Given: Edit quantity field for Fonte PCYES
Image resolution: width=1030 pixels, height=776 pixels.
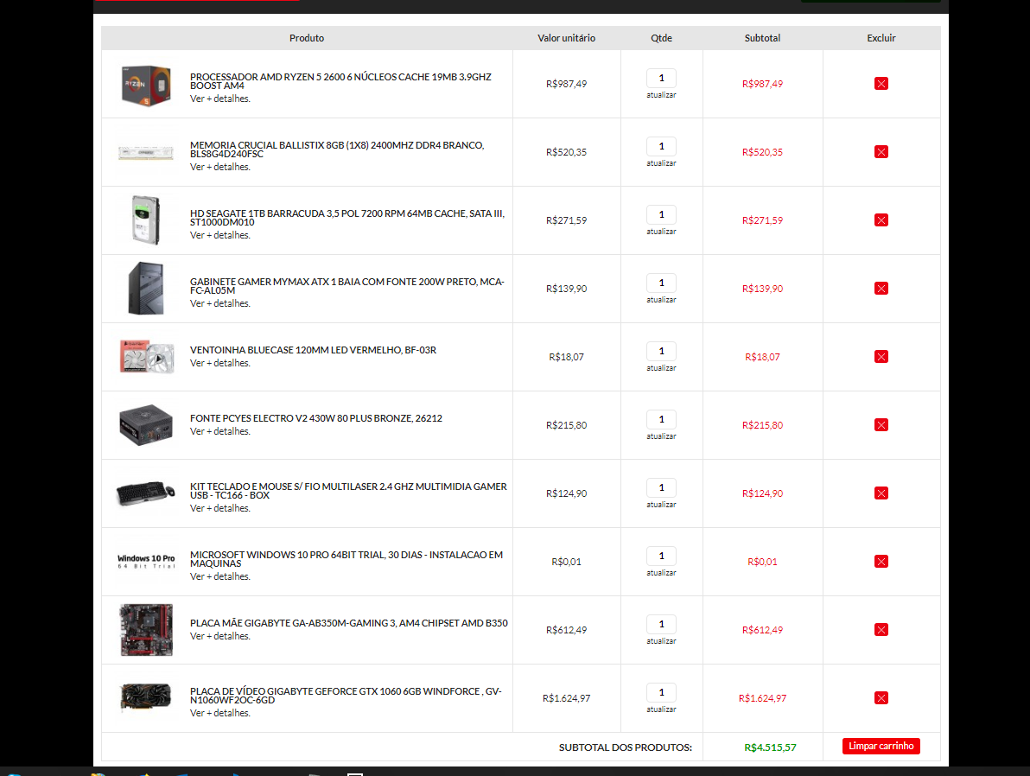Looking at the screenshot, I should pyautogui.click(x=662, y=420).
